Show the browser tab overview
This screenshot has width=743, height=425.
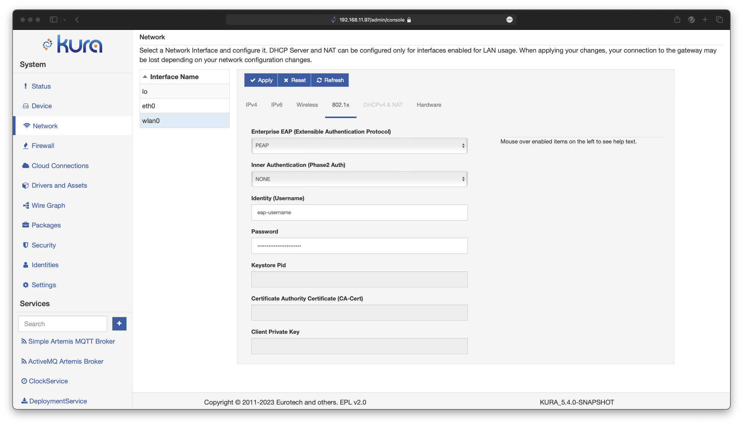[x=720, y=20]
